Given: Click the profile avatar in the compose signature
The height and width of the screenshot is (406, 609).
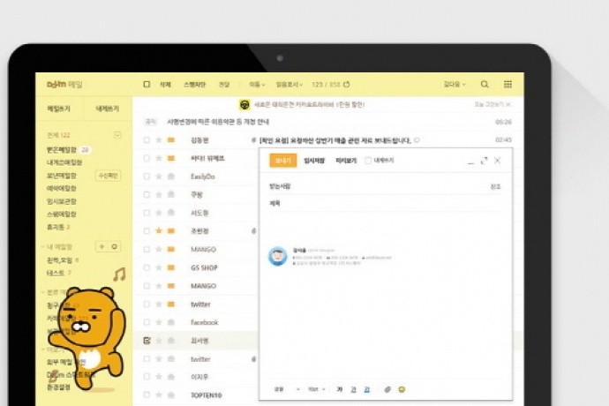Looking at the screenshot, I should (278, 256).
